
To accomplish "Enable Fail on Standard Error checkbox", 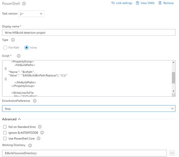I will (x=5, y=127).
